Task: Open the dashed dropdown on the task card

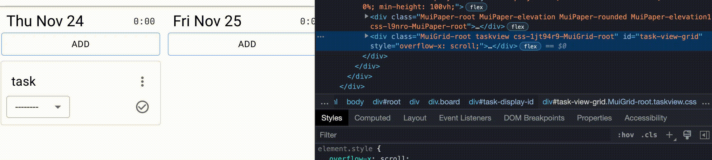Action: click(x=38, y=107)
